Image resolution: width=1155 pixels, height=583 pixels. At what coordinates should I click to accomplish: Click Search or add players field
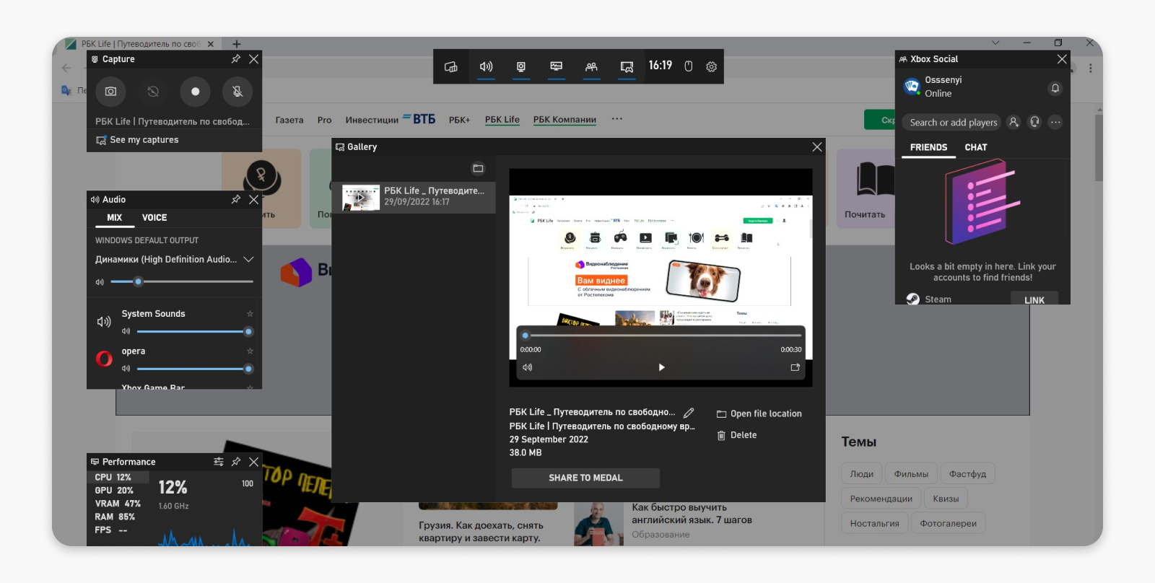pyautogui.click(x=952, y=123)
